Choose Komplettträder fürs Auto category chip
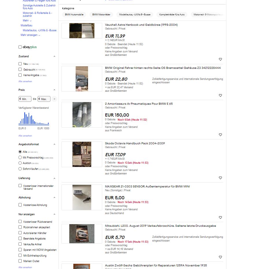 (172, 14)
